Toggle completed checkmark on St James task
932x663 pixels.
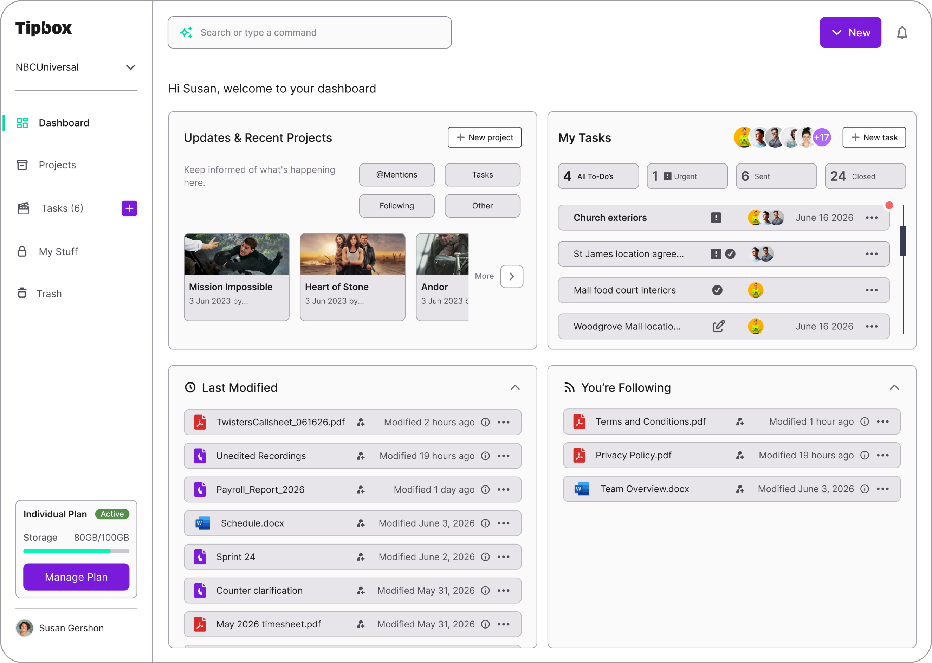(x=730, y=254)
